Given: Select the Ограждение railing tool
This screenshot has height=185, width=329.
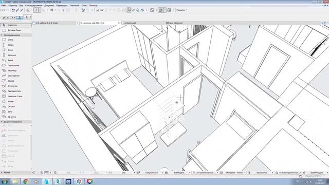Looking at the screenshot, I should point(16,76).
